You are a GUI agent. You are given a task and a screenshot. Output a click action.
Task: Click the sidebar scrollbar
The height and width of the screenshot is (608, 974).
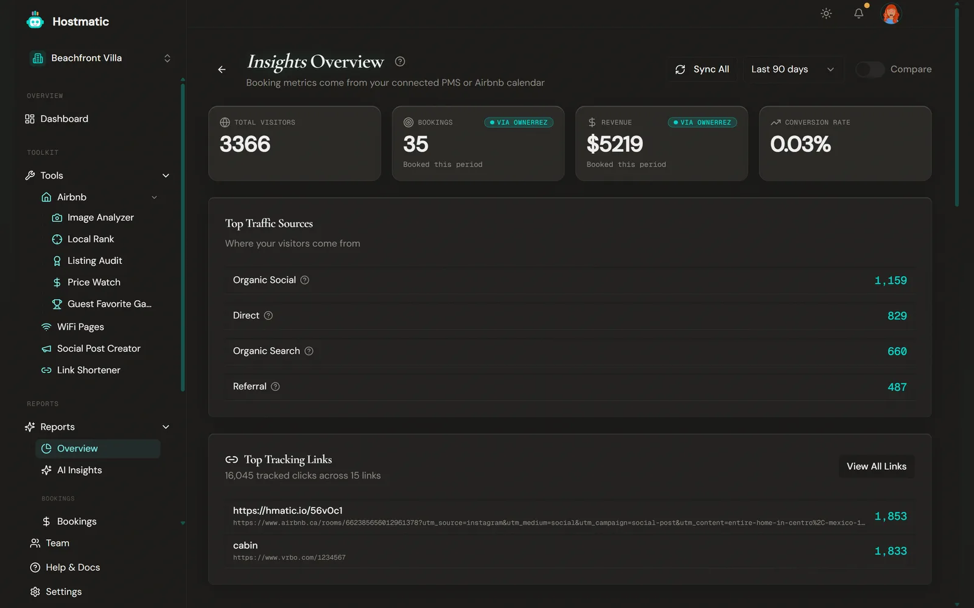tap(183, 237)
